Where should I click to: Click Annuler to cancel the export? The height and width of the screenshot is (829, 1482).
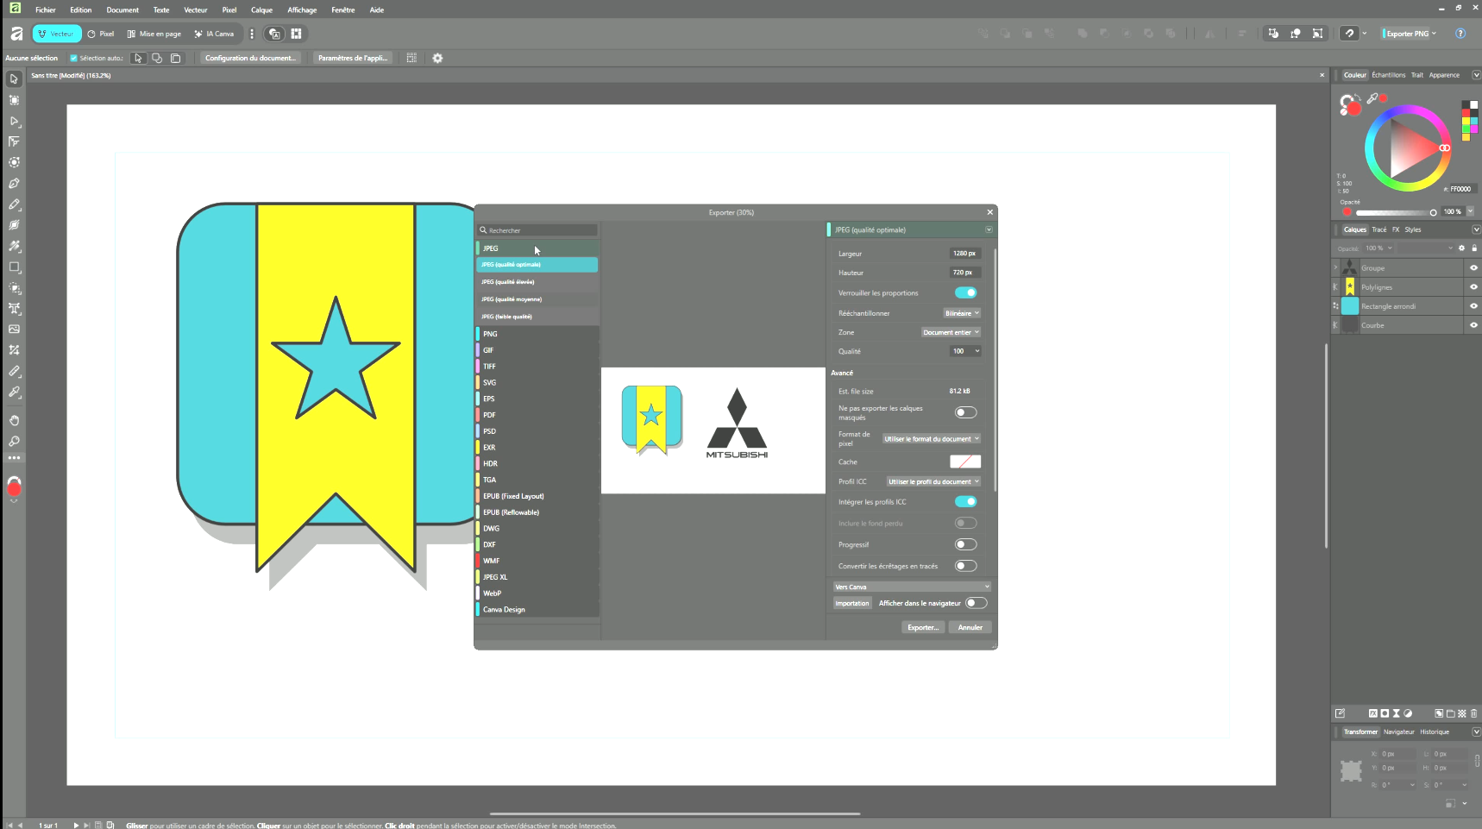click(x=970, y=627)
